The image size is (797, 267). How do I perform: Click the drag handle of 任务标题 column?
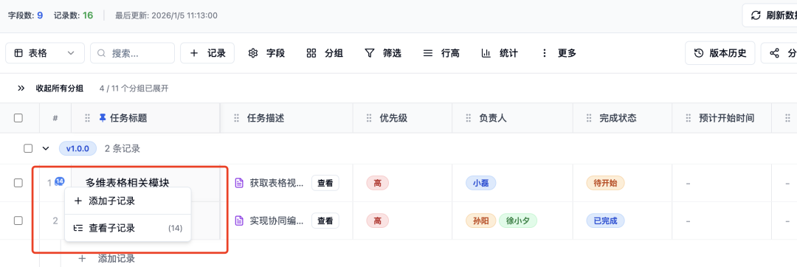[87, 118]
